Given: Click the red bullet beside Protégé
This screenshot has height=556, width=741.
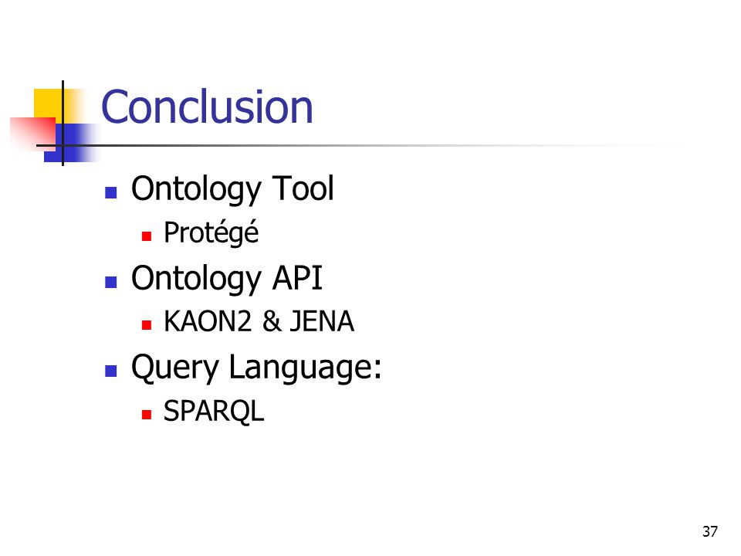Looking at the screenshot, I should tap(147, 236).
